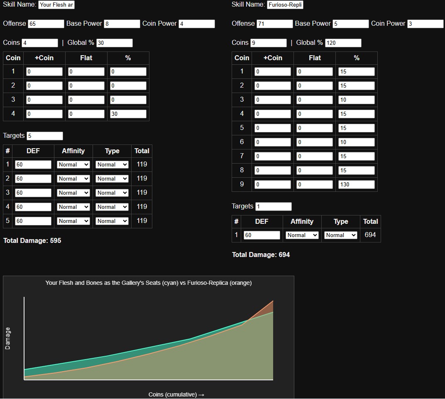Click the left Targets field showing 5
Viewport: 445px width, 399px height.
pyautogui.click(x=45, y=136)
